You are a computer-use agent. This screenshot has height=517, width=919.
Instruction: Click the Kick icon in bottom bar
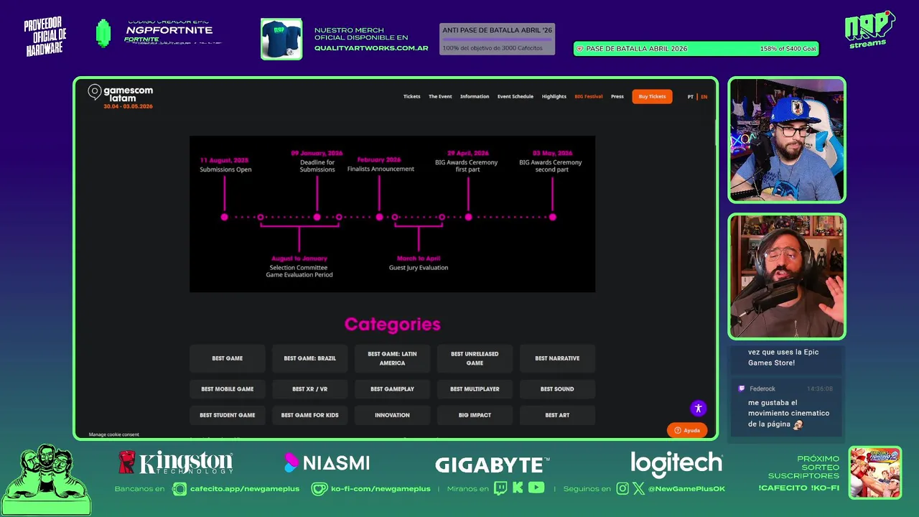pyautogui.click(x=518, y=488)
